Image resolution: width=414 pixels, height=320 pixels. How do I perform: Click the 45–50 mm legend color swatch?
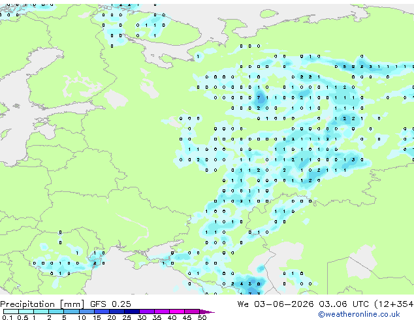(x=192, y=312)
